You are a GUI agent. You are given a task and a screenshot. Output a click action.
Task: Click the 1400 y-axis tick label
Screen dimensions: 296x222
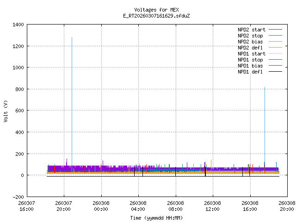tap(18, 25)
